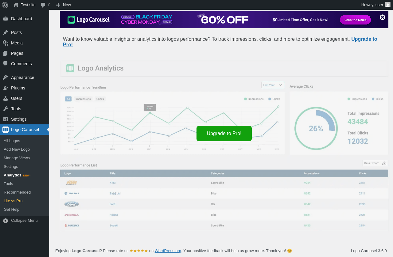The image size is (393, 257).
Task: Click the Appearance paintbrush icon
Action: [6, 77]
